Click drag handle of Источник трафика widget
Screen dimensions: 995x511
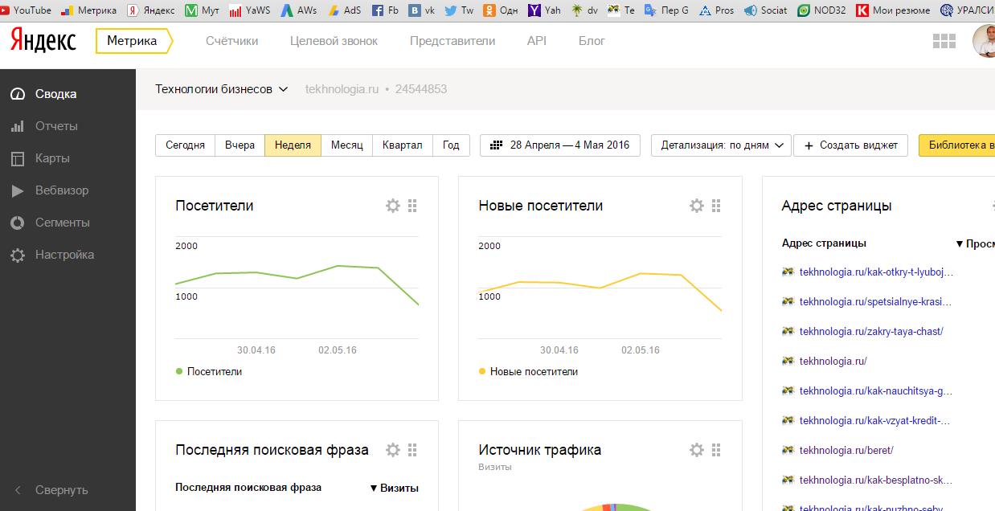pos(716,450)
